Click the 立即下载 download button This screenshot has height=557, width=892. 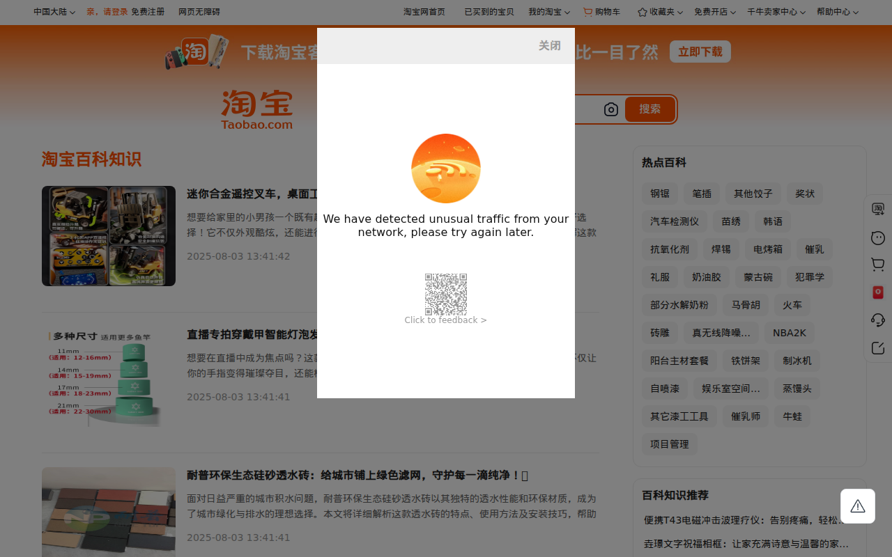[700, 52]
